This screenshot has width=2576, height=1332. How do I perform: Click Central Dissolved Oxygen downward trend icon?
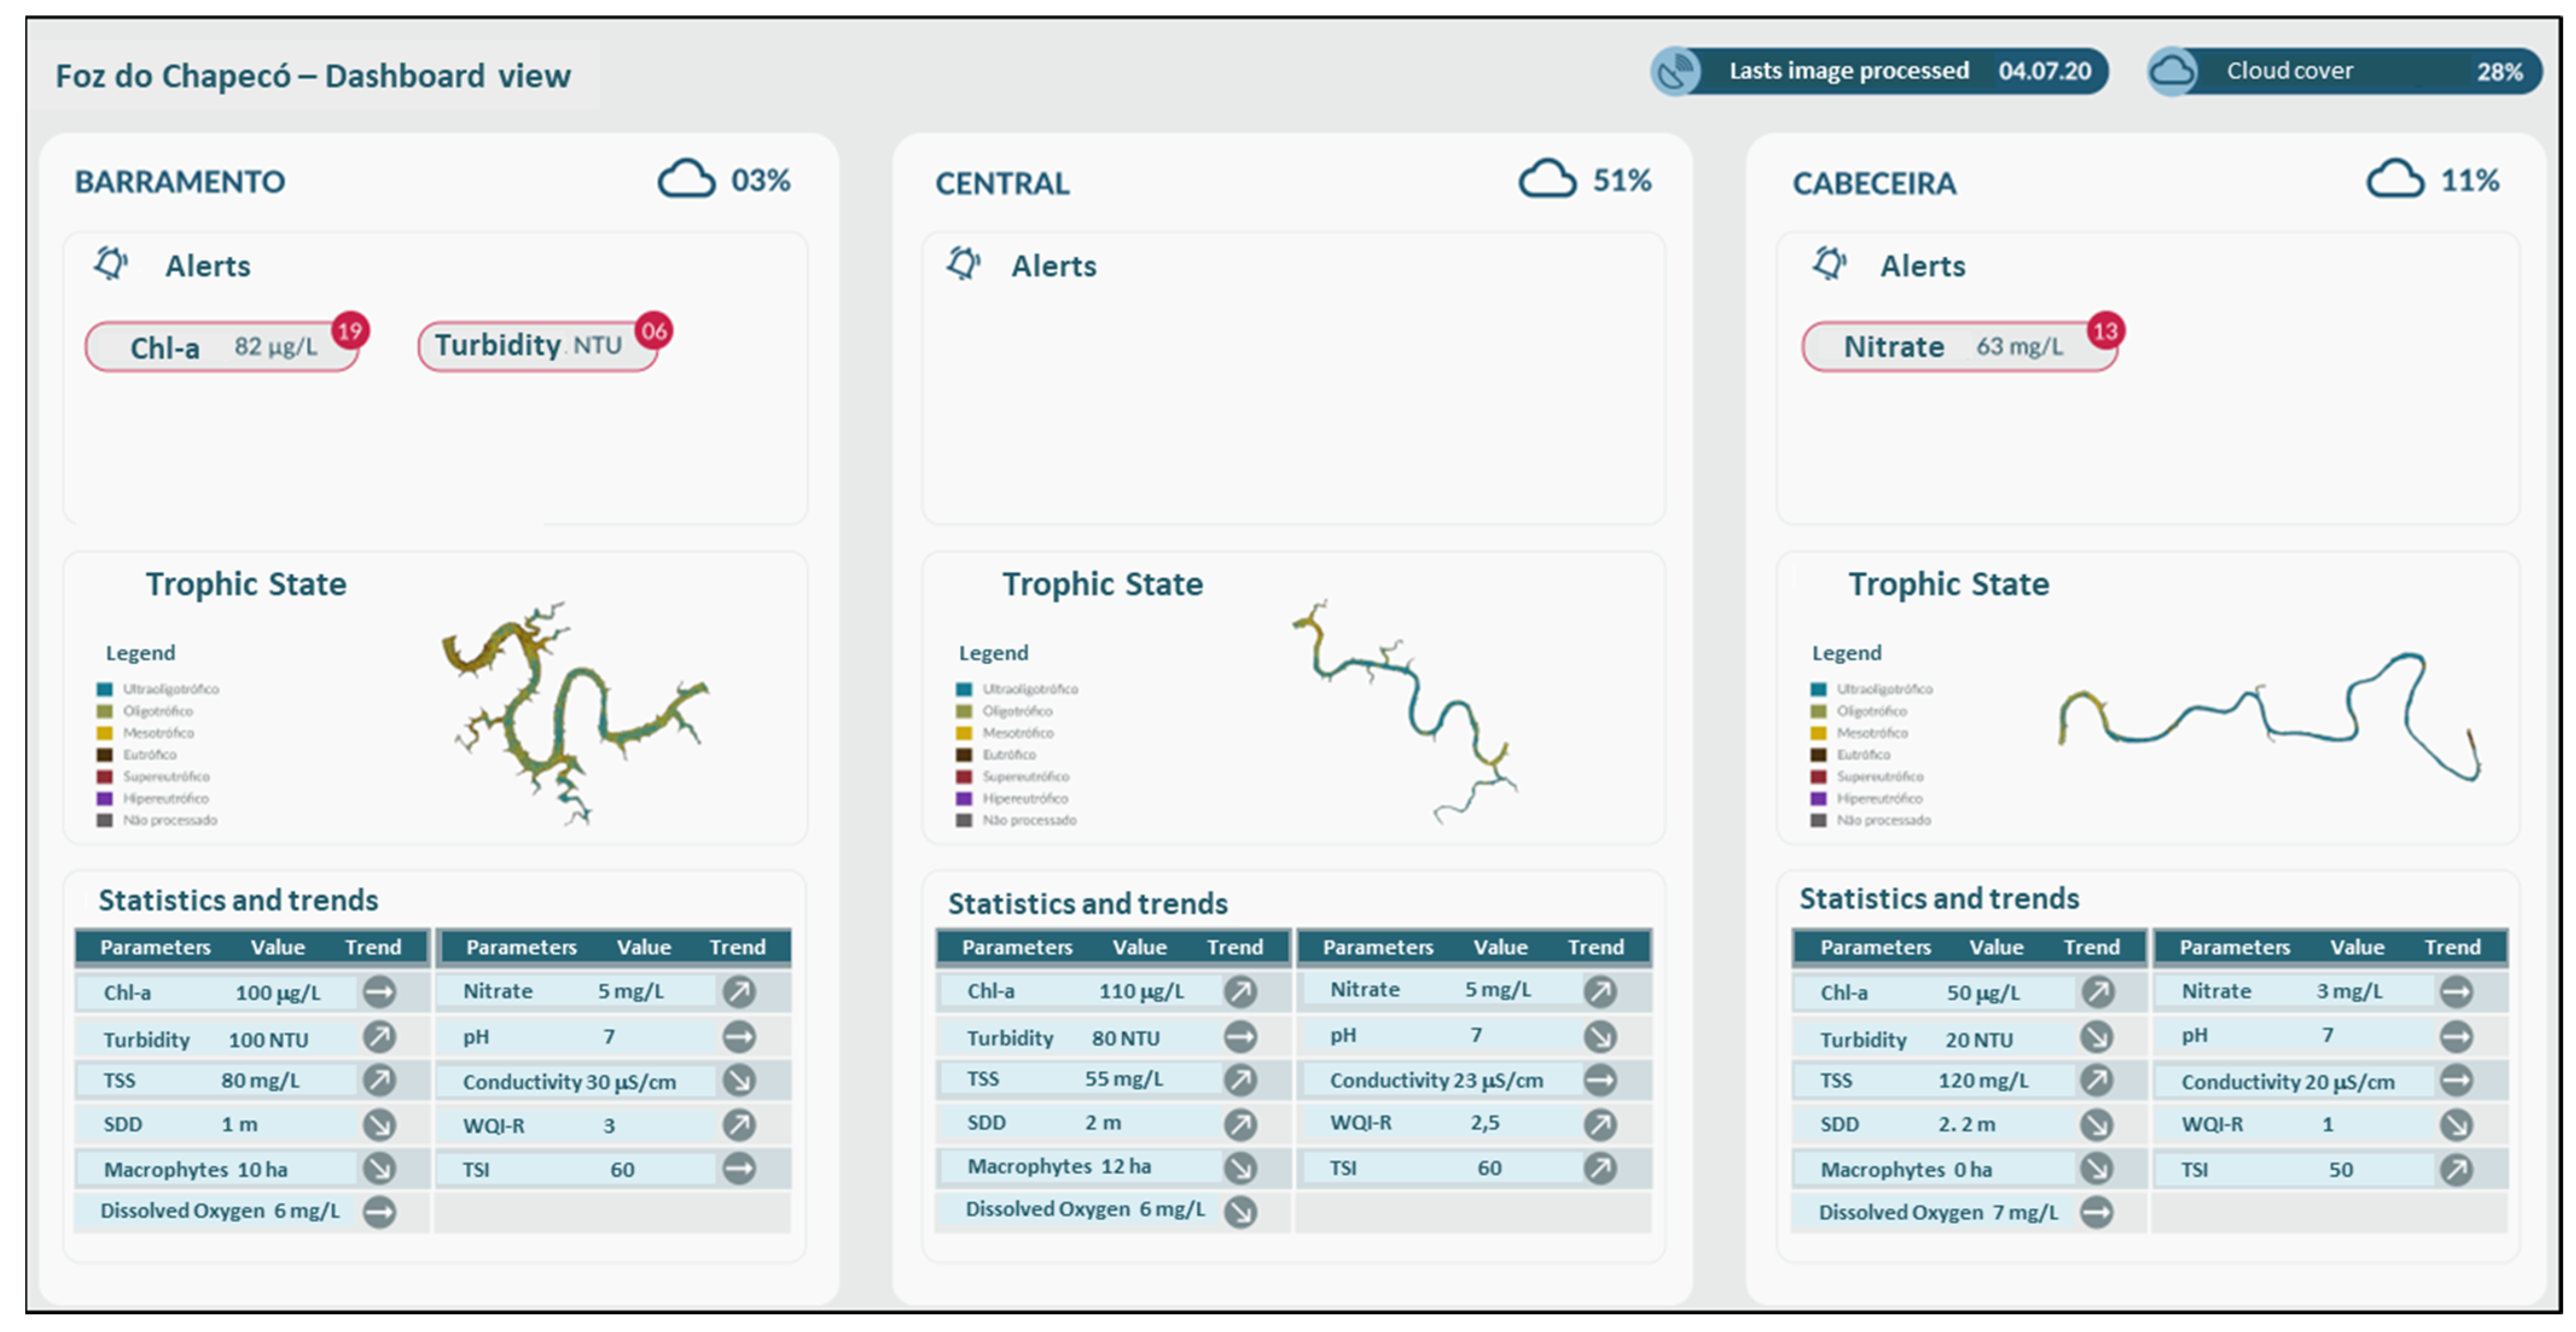pos(1240,1211)
